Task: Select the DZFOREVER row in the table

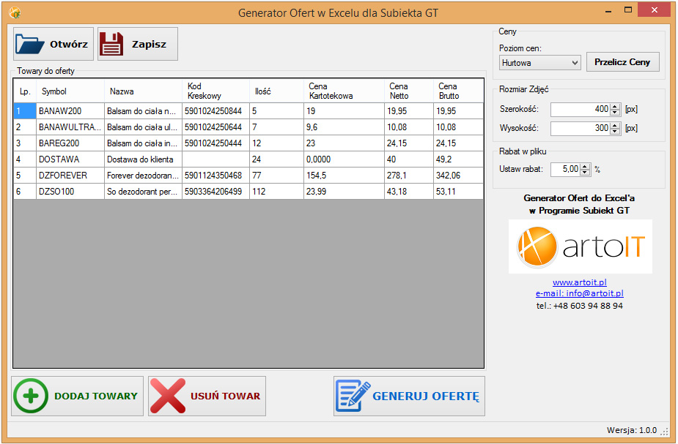Action: pyautogui.click(x=70, y=176)
